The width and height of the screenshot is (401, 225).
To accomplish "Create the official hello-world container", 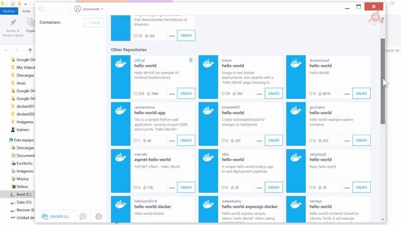I will [186, 93].
